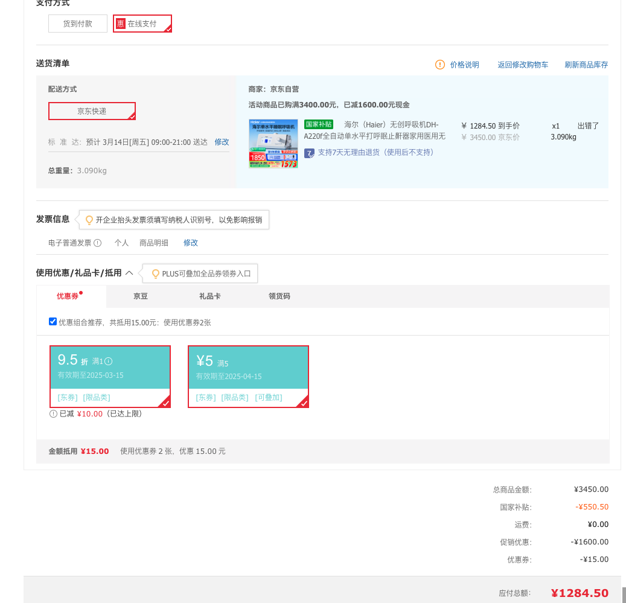This screenshot has height=603, width=626.
Task: Click the green 国家补贴 badge
Action: 319,124
